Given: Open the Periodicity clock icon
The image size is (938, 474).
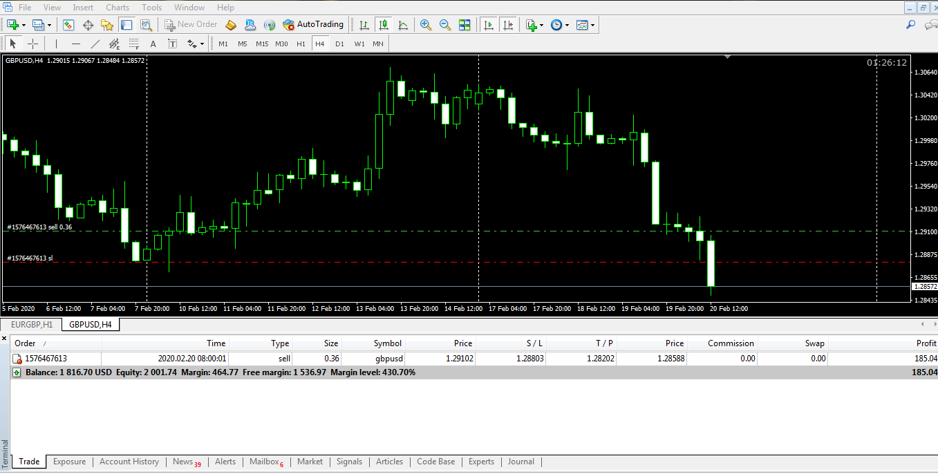Looking at the screenshot, I should (x=556, y=25).
